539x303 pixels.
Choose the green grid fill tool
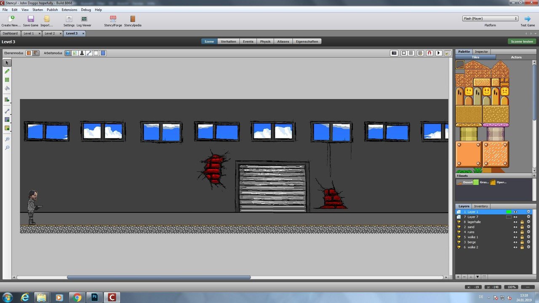[7, 80]
